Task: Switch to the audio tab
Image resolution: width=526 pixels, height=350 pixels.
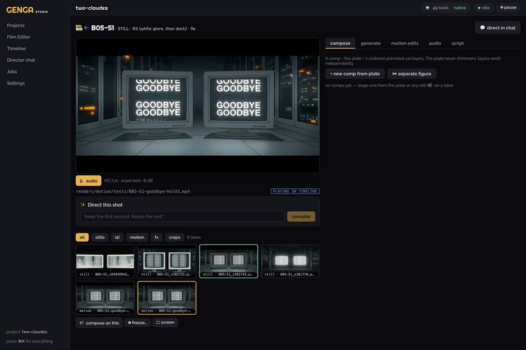Action: [435, 43]
